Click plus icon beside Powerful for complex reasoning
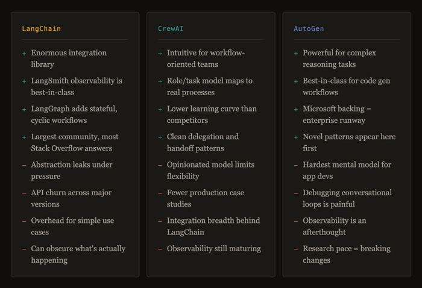 click(x=296, y=53)
